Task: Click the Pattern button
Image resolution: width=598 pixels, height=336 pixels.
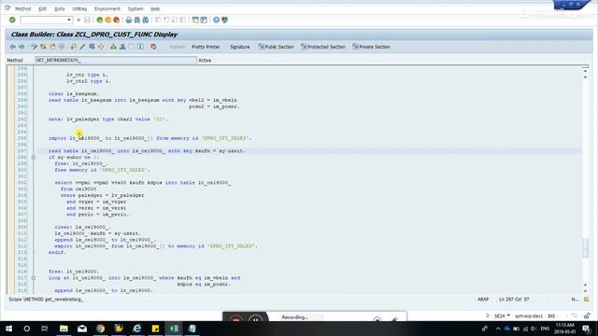Action: click(x=178, y=47)
